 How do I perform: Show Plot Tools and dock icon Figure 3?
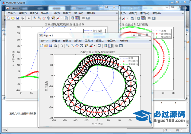[121, 46]
